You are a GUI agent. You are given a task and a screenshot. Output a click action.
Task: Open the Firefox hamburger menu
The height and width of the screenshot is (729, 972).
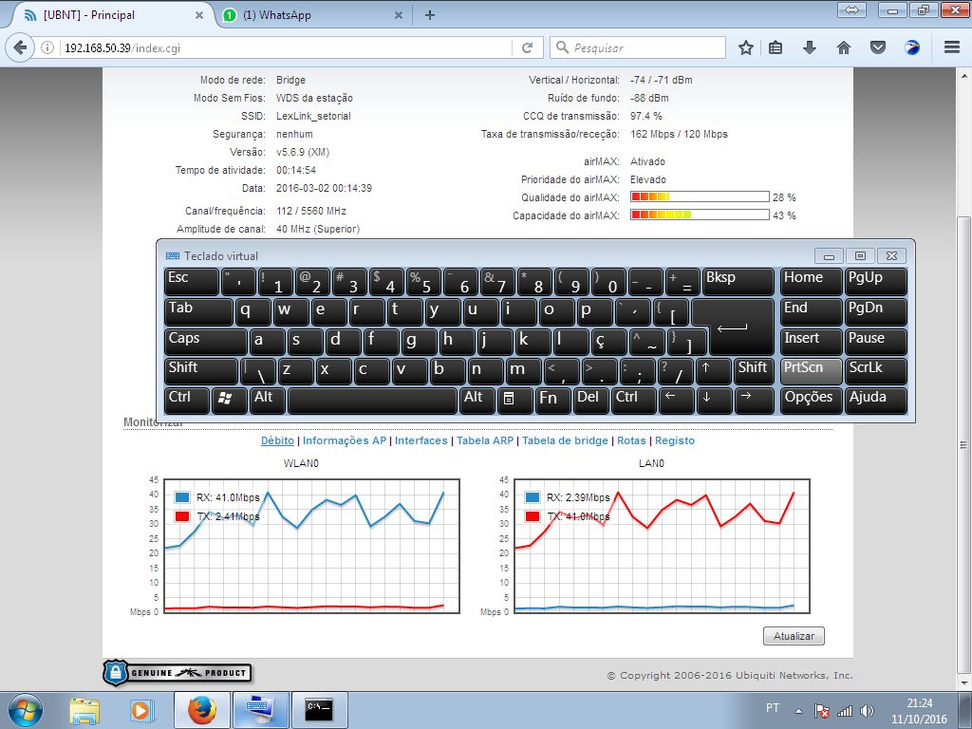click(952, 47)
